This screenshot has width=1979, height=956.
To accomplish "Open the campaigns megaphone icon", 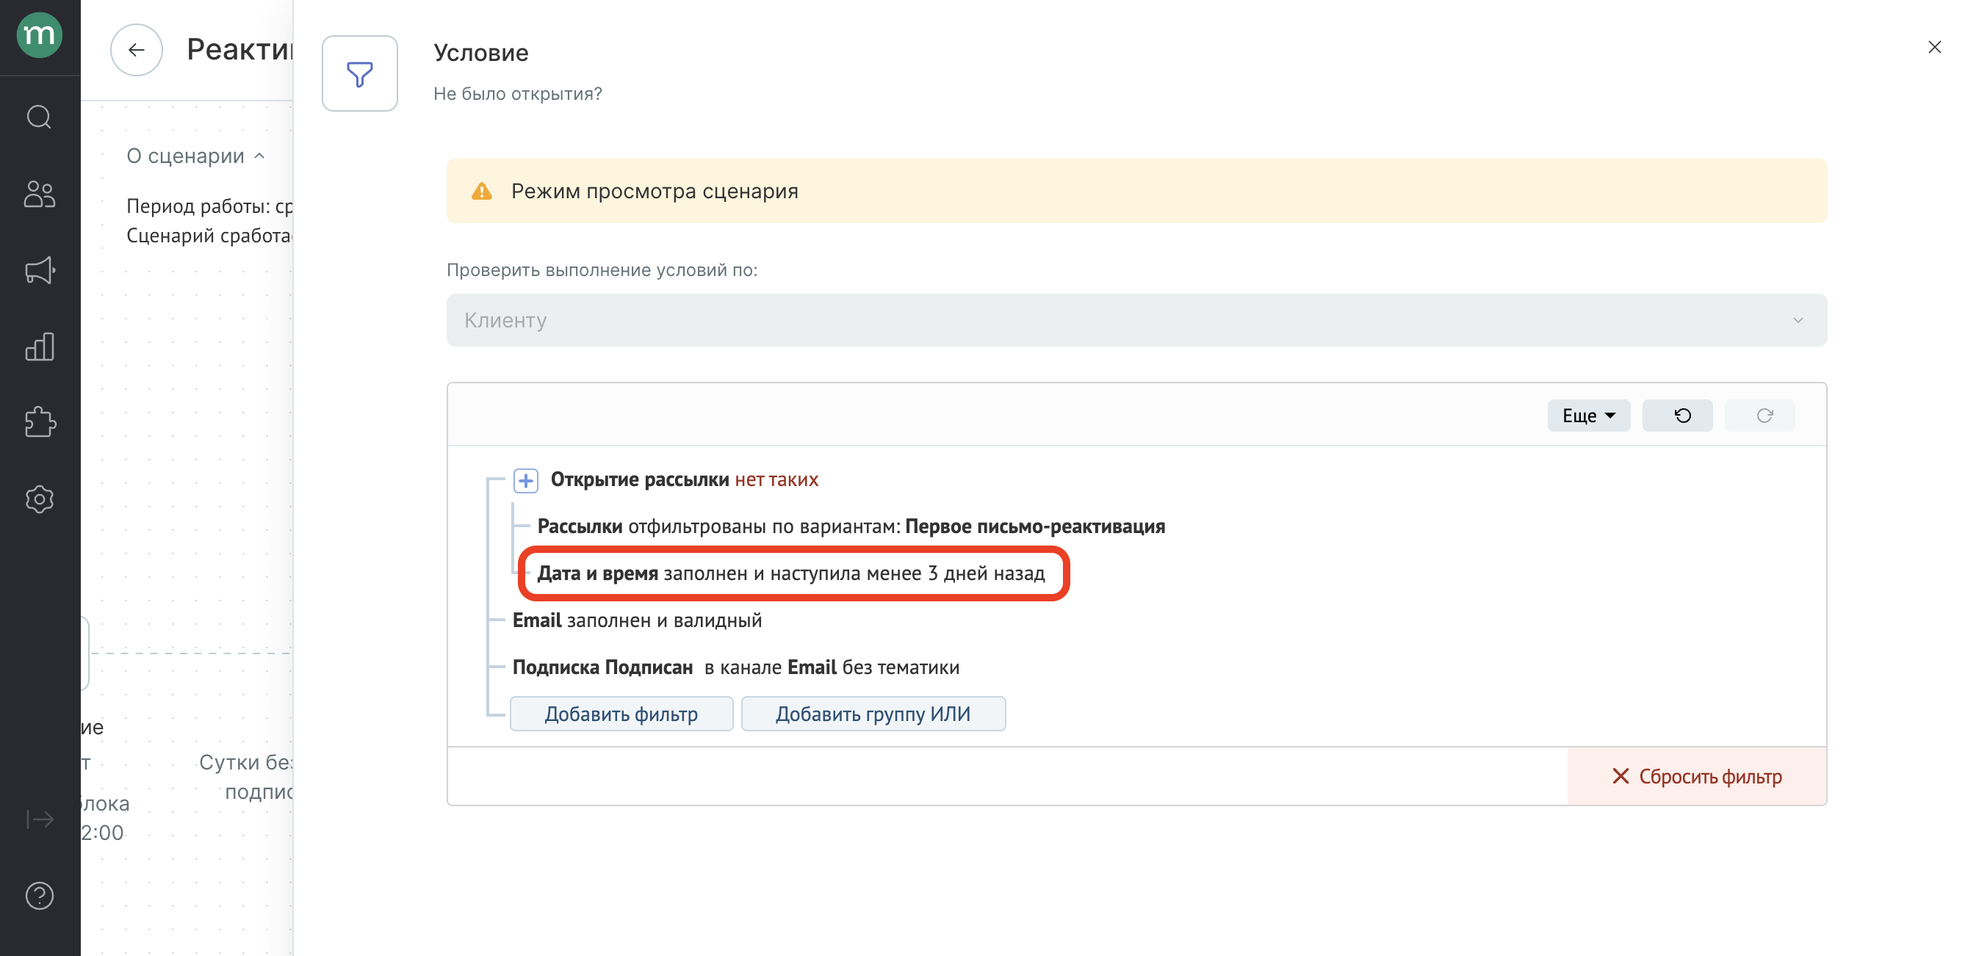I will coord(39,270).
